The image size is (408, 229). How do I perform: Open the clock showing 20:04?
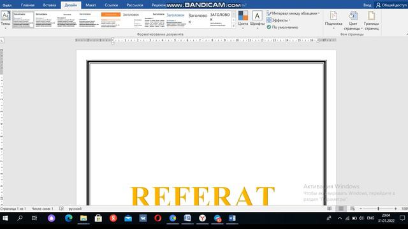tap(386, 218)
